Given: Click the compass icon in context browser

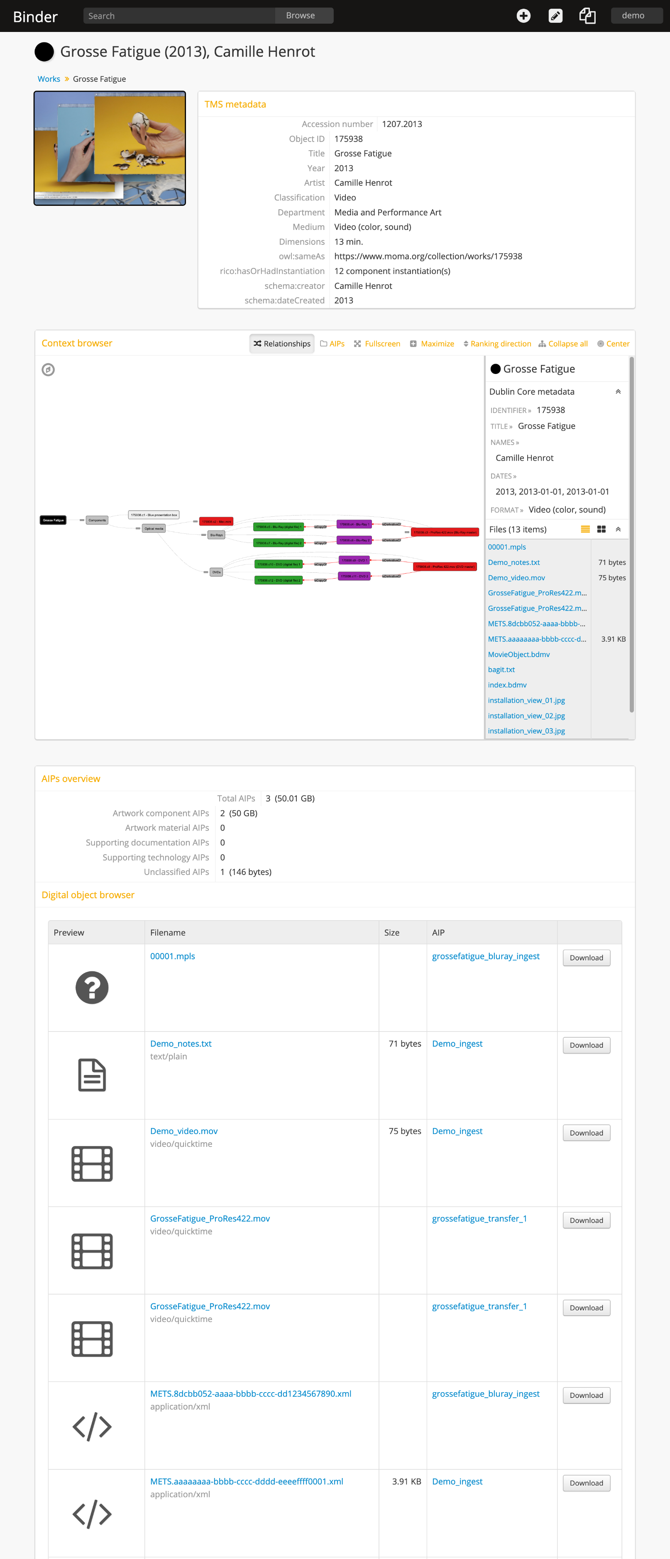Looking at the screenshot, I should 49,369.
